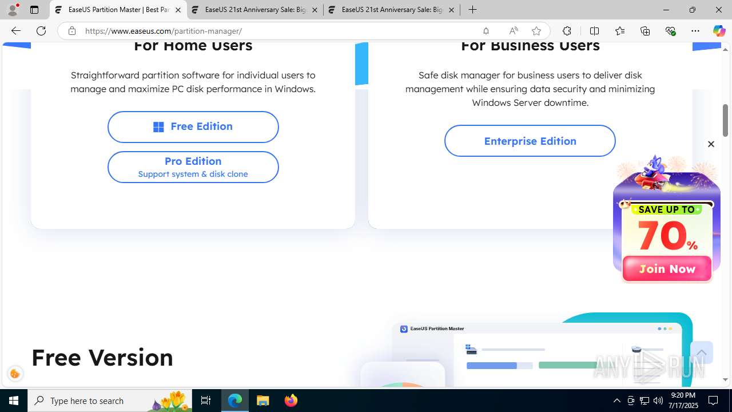Close third Anniversary Sale tab
The height and width of the screenshot is (412, 732).
(451, 10)
